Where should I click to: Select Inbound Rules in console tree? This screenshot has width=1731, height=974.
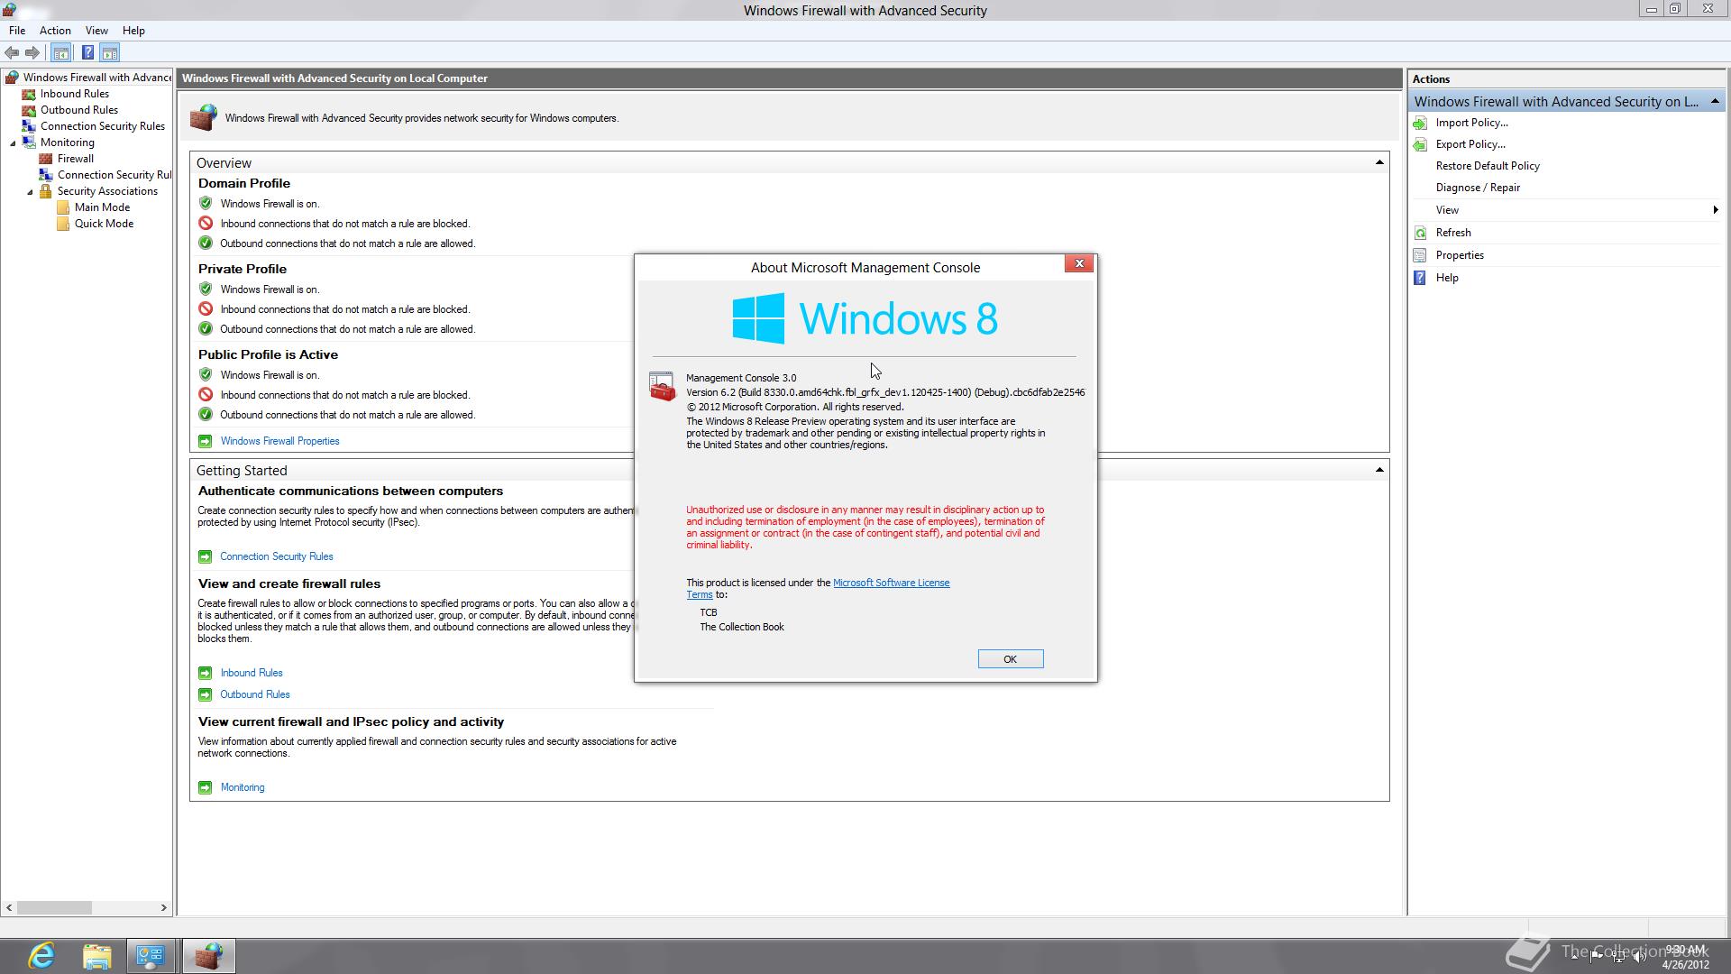[x=74, y=94]
